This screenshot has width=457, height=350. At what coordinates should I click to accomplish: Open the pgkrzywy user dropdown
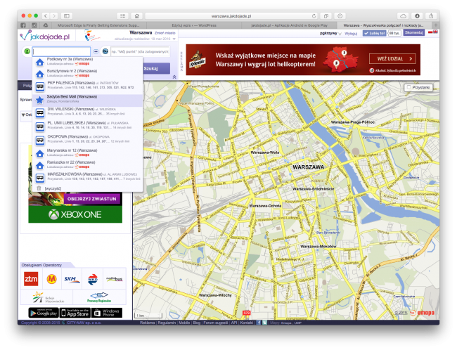pos(330,33)
